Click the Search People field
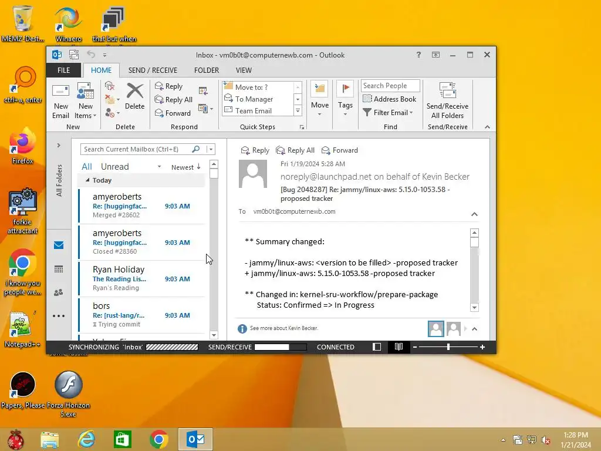Viewport: 601px width, 451px height. coord(390,86)
